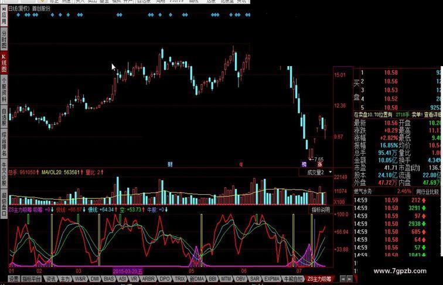Select the BIAS indicator tab
This screenshot has height=285, width=443.
109,279
